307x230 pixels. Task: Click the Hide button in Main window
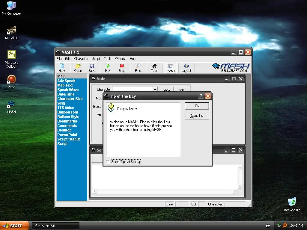click(181, 90)
